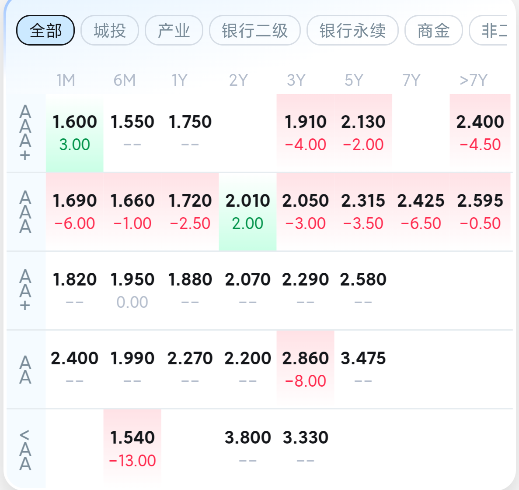
Task: Click the 3Y column header
Action: click(296, 80)
